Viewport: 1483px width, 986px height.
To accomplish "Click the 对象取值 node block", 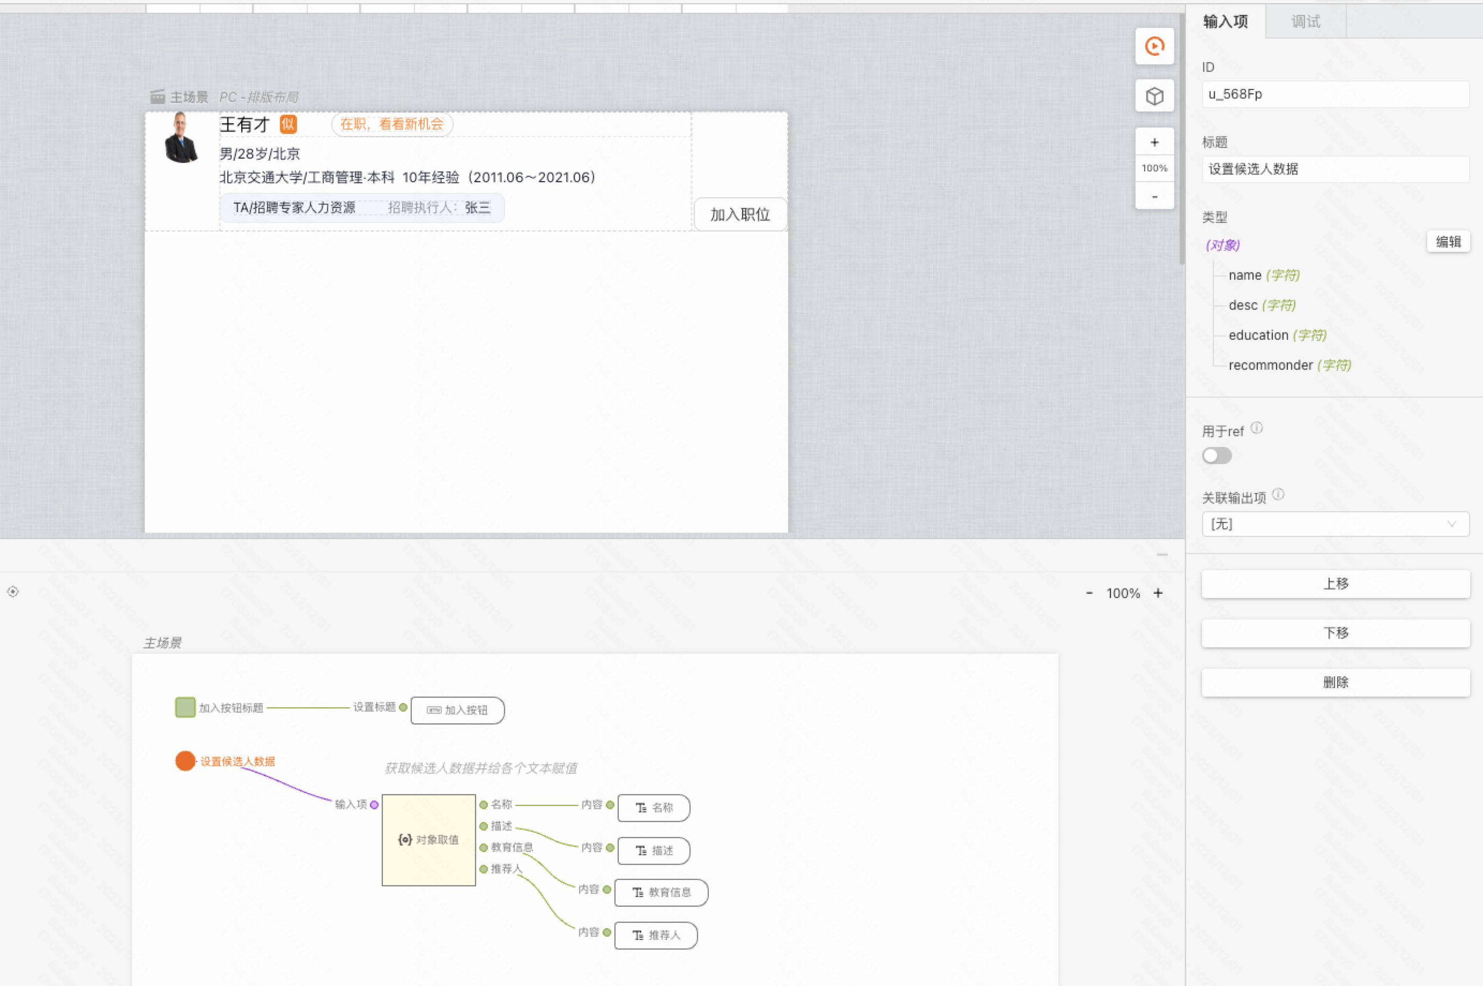I will click(428, 840).
